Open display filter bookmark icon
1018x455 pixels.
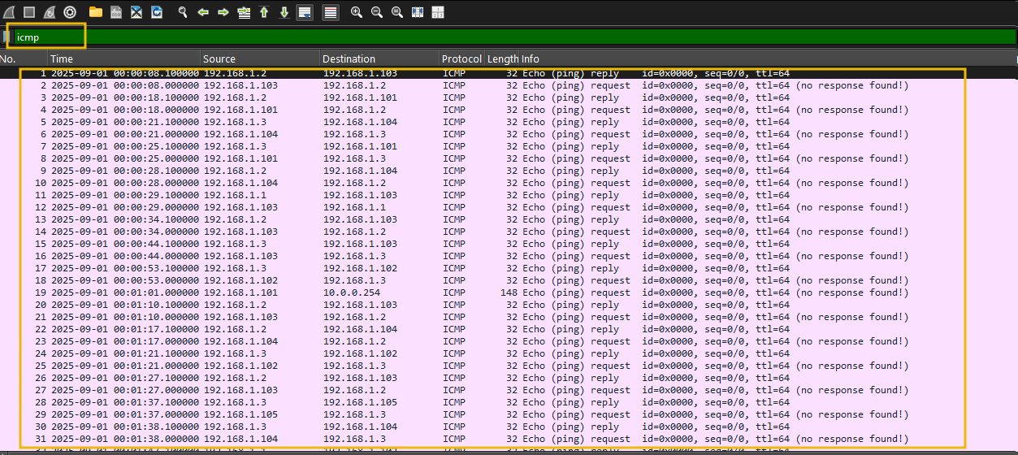[6, 37]
